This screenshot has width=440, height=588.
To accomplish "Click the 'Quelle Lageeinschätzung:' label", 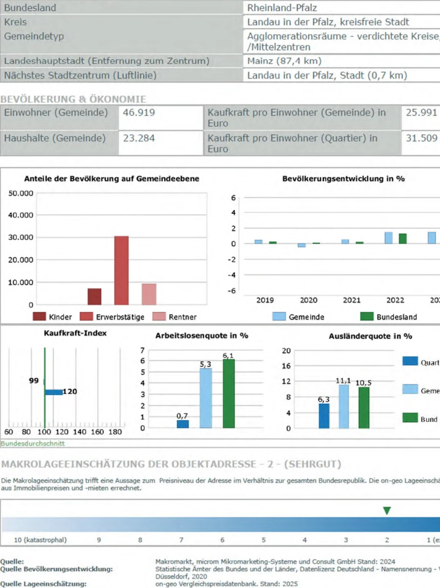I will point(43,584).
